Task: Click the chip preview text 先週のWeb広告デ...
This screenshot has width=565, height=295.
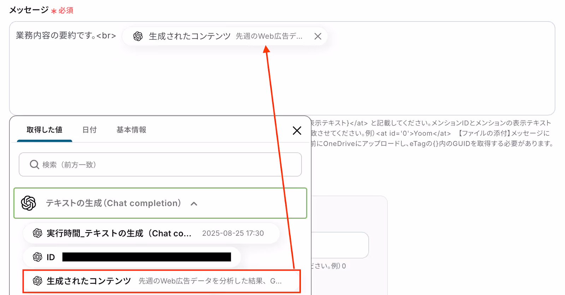Action: (269, 36)
